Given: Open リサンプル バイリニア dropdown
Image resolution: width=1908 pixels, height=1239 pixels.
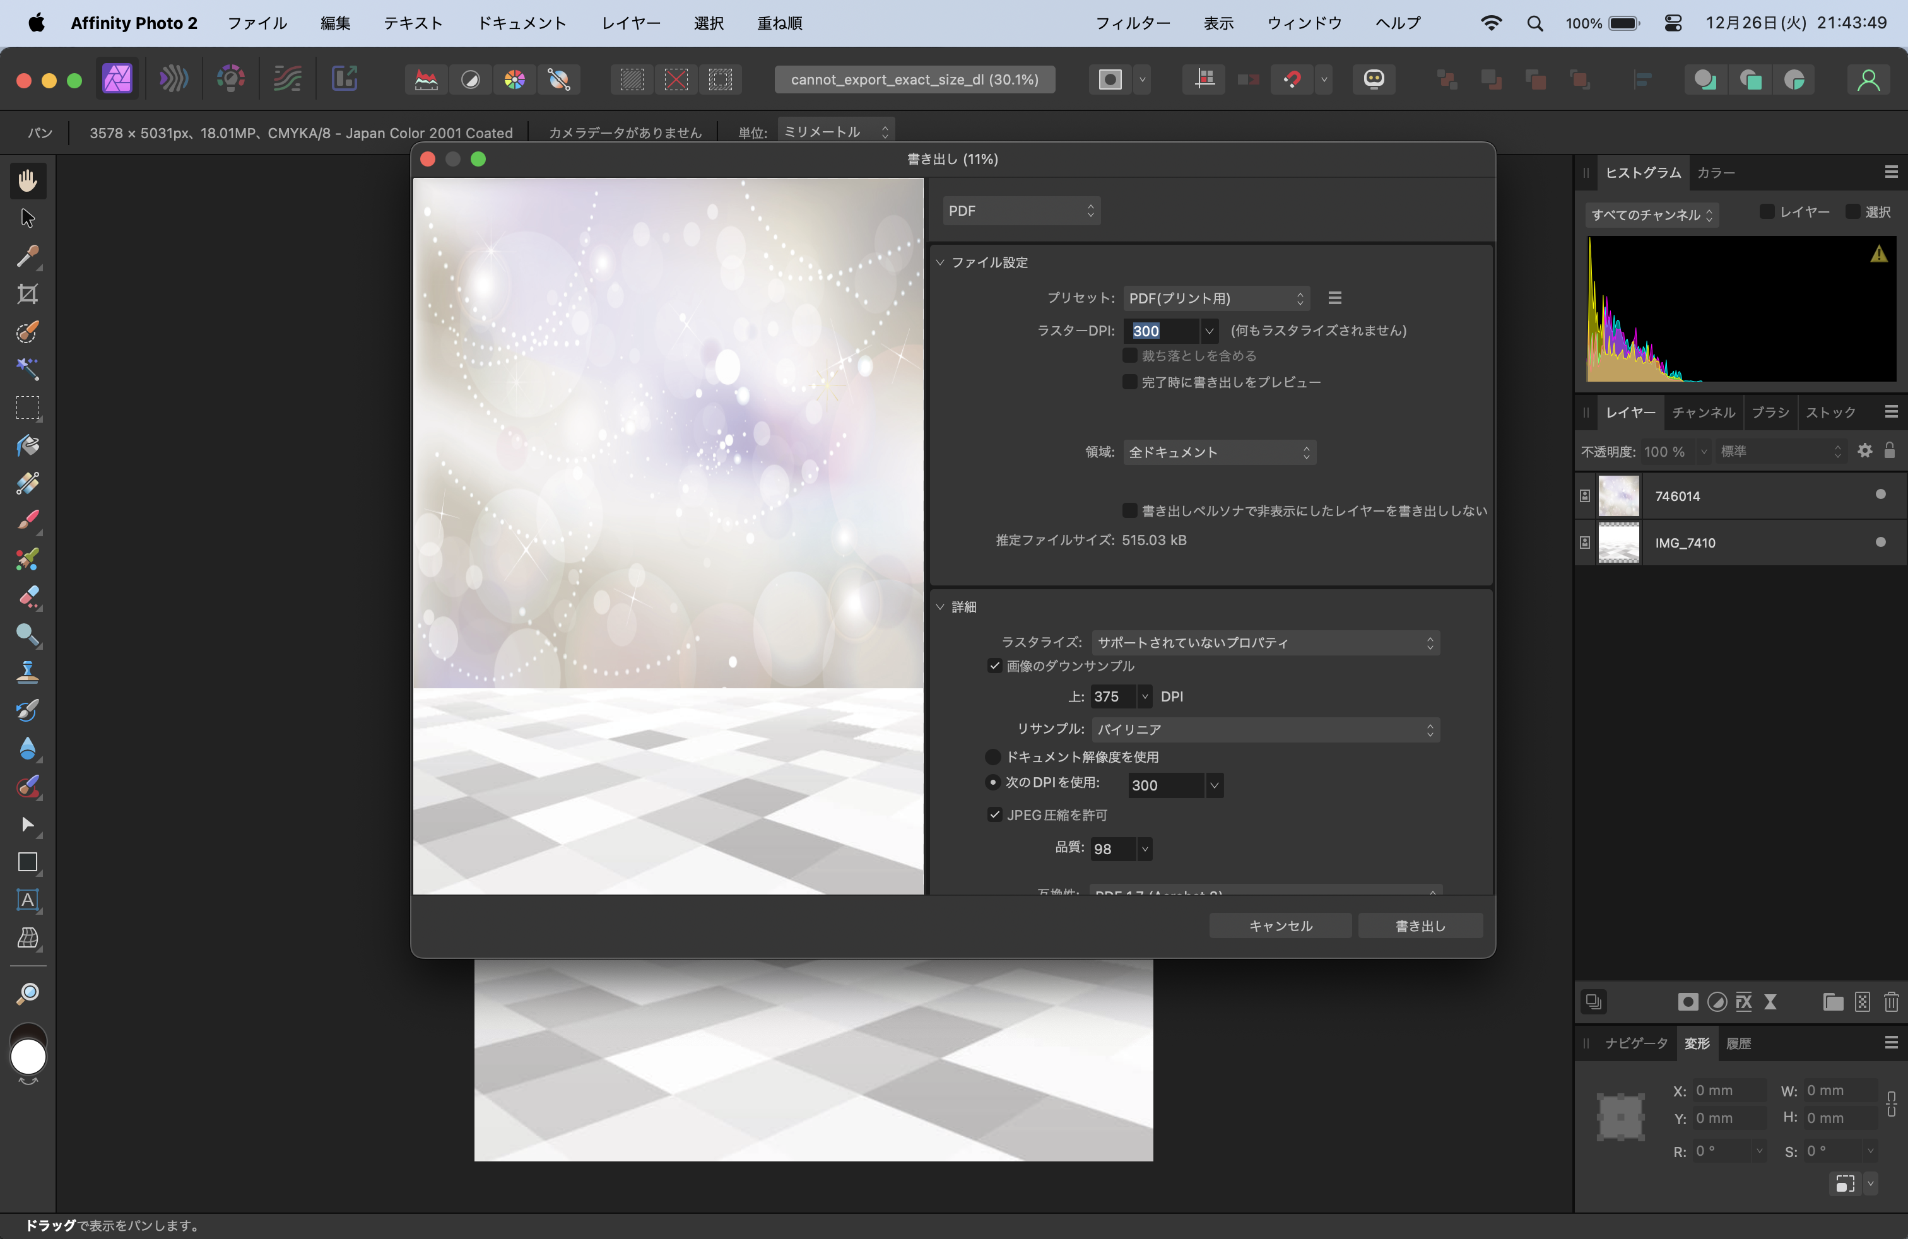Looking at the screenshot, I should (1265, 729).
